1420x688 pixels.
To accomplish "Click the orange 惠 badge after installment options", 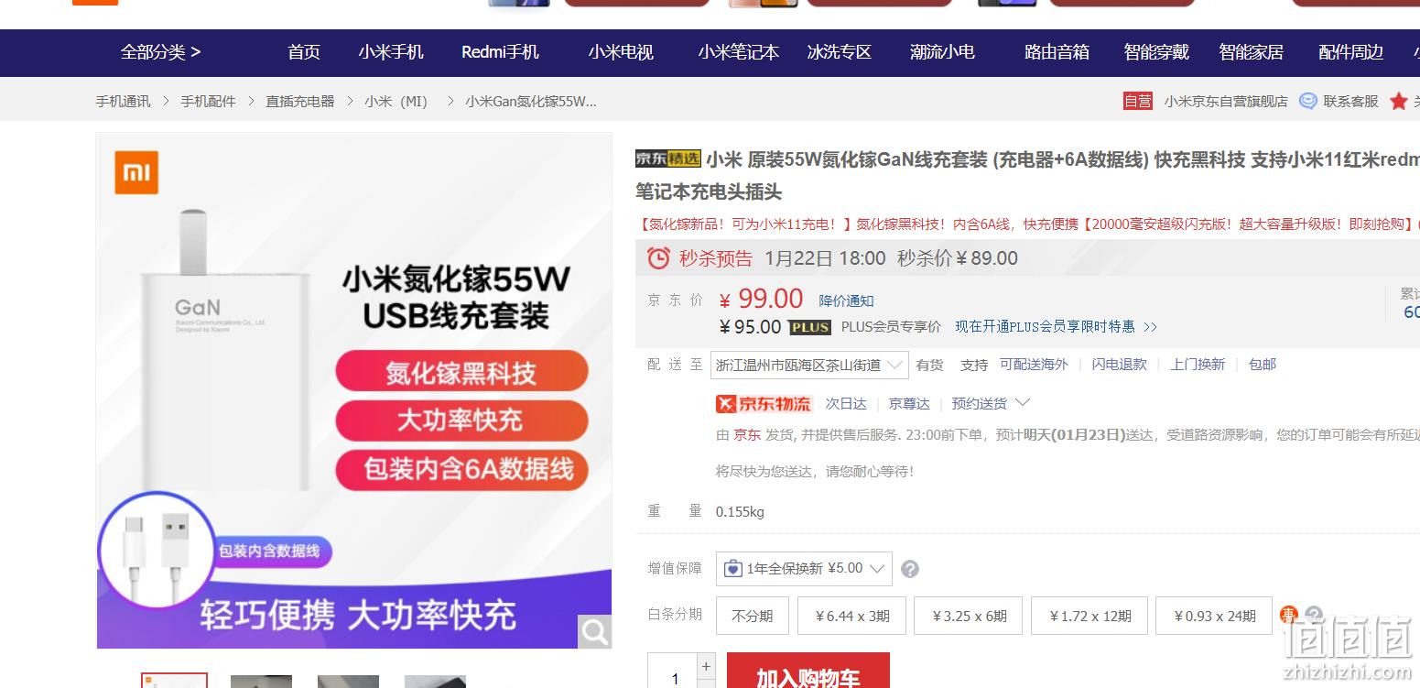I will 1289,615.
